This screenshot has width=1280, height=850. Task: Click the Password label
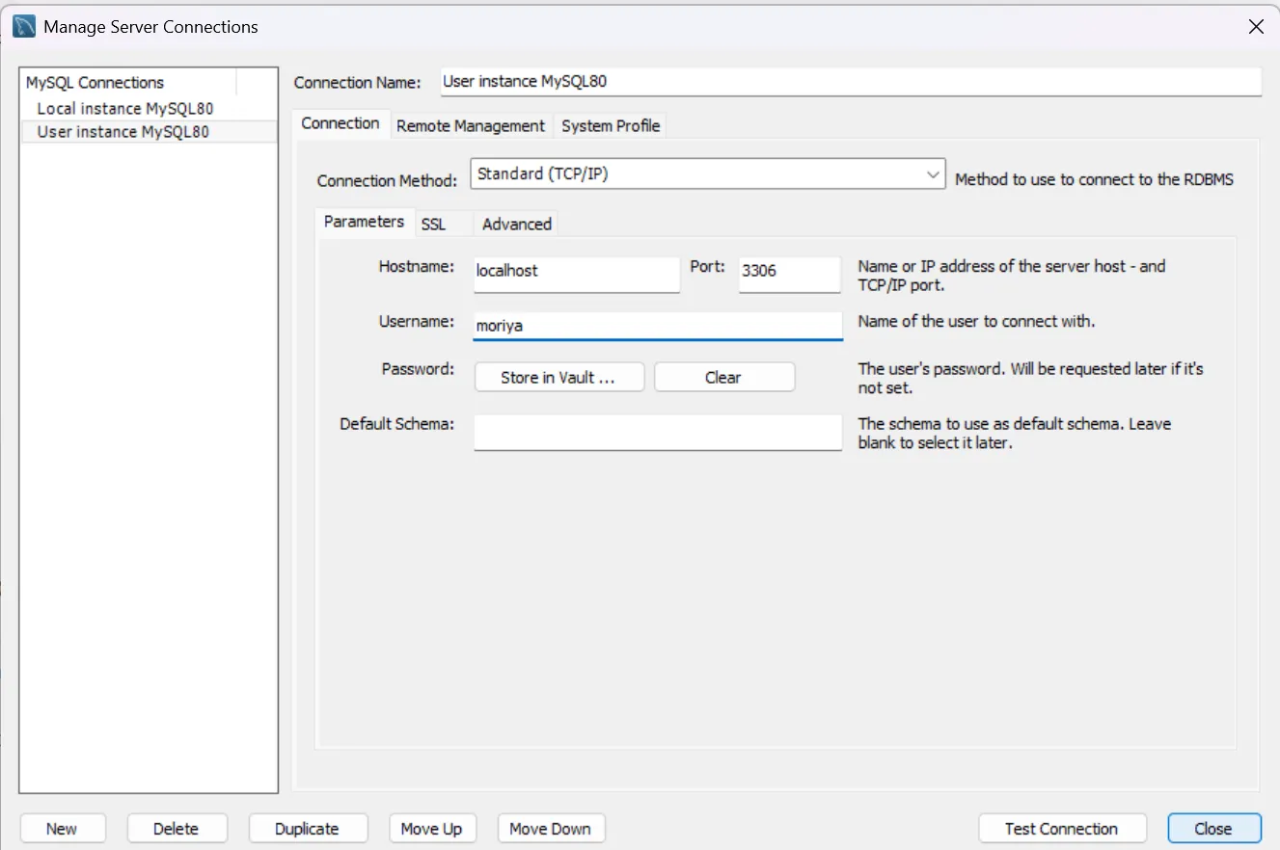tap(419, 368)
